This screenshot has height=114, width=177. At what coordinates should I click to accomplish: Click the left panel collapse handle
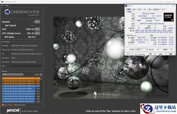pyautogui.click(x=45, y=60)
